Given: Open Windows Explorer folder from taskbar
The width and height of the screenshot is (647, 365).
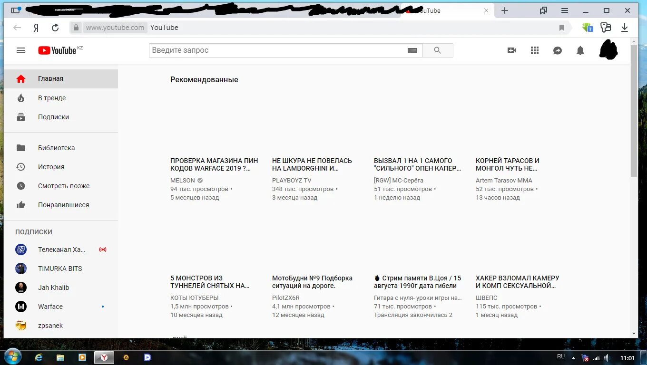Looking at the screenshot, I should coord(60,357).
